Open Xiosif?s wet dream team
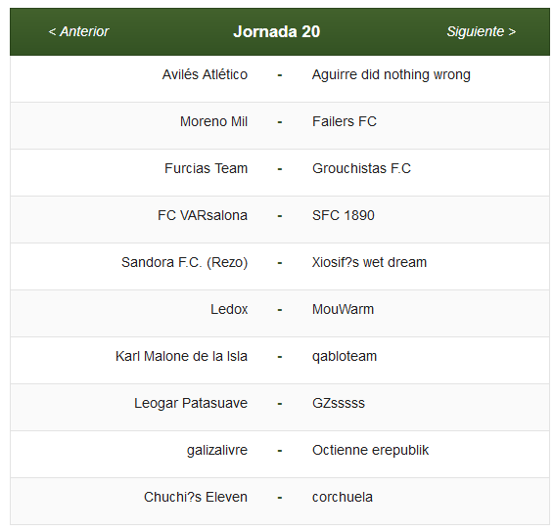 (x=369, y=262)
